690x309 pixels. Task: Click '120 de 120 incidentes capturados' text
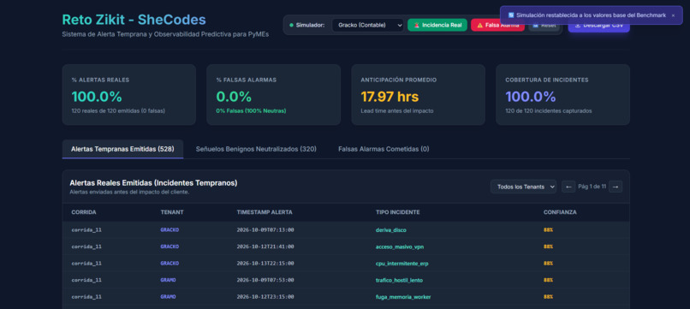(x=548, y=111)
